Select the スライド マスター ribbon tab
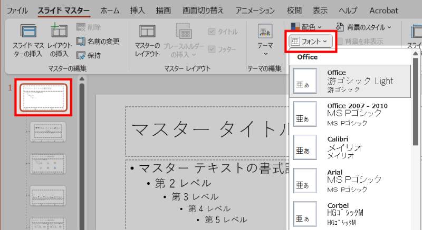 (64, 11)
